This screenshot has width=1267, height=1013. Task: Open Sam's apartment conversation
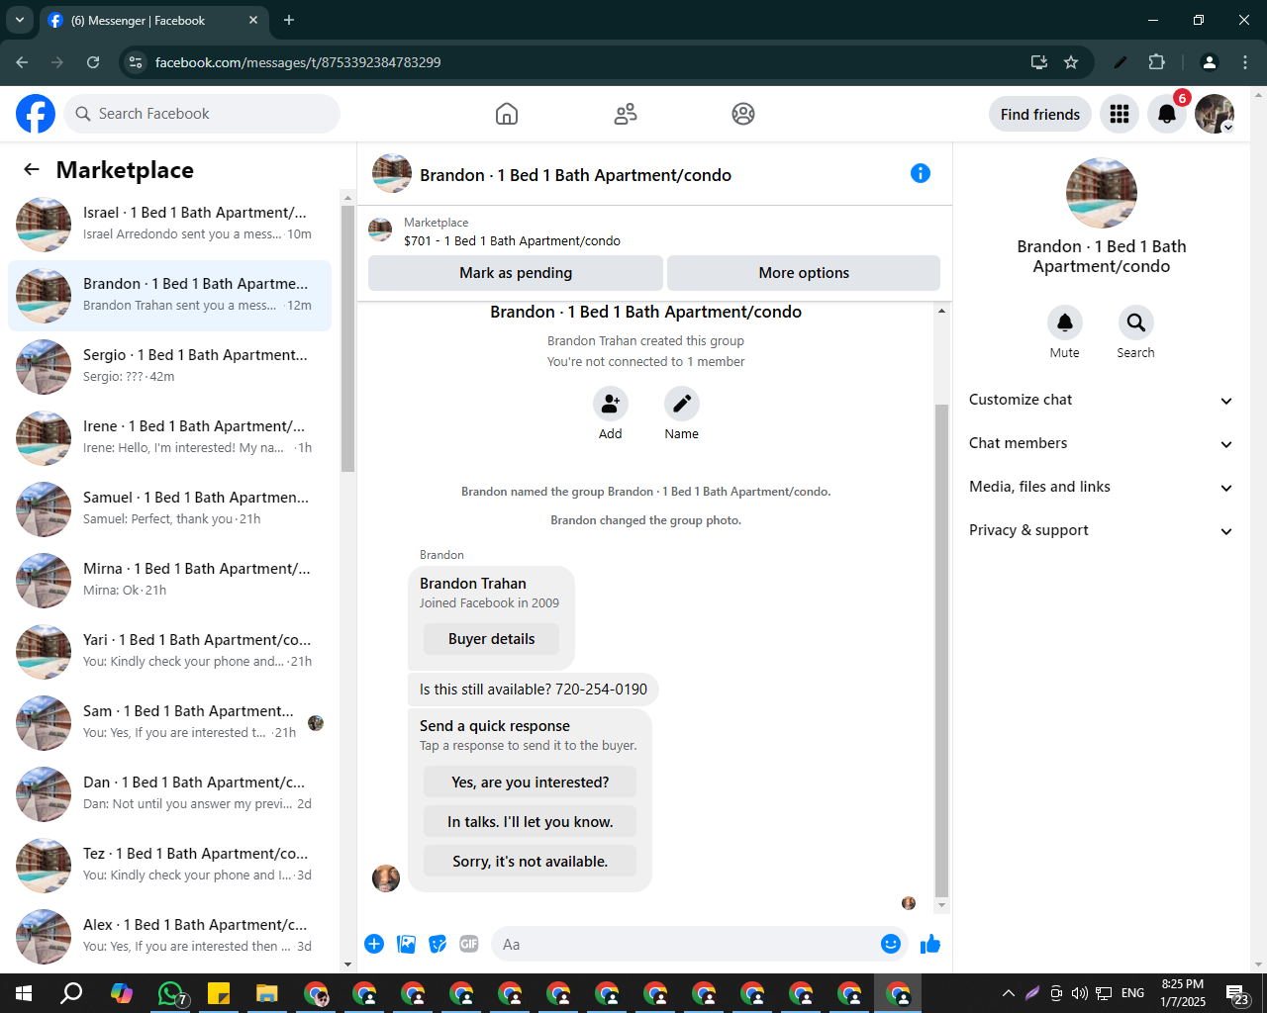click(170, 723)
